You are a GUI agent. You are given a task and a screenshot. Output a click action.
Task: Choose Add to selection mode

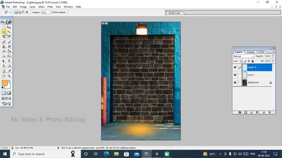tap(19, 12)
